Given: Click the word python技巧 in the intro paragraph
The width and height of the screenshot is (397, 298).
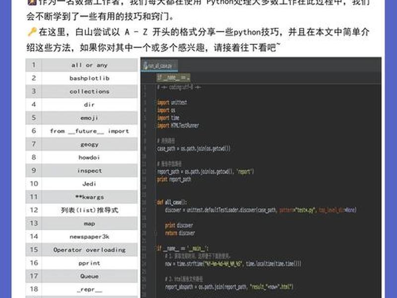Looking at the screenshot, I should pos(256,32).
